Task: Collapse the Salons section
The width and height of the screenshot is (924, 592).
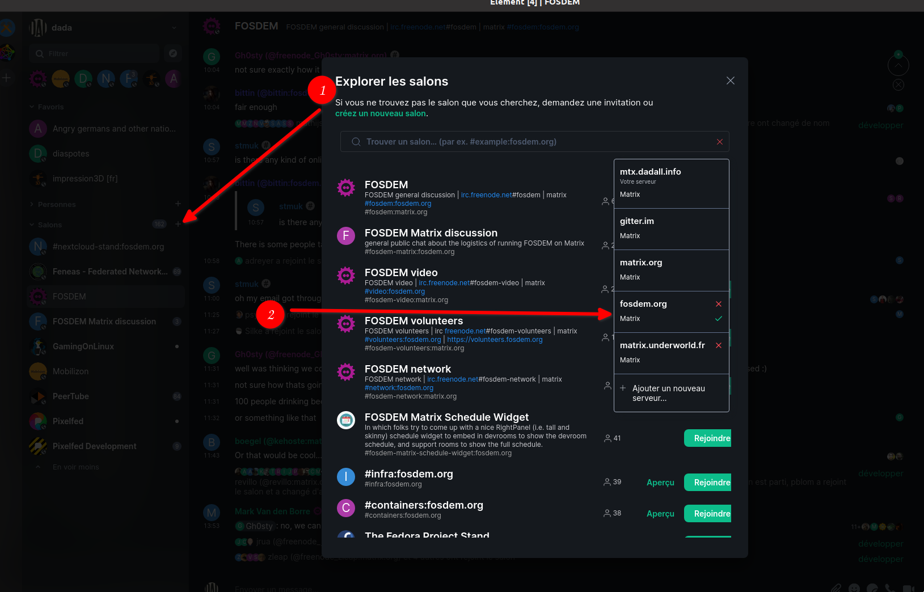Action: click(45, 225)
